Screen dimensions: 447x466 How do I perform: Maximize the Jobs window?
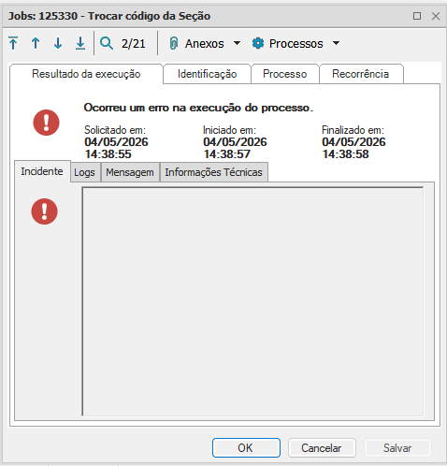(417, 16)
